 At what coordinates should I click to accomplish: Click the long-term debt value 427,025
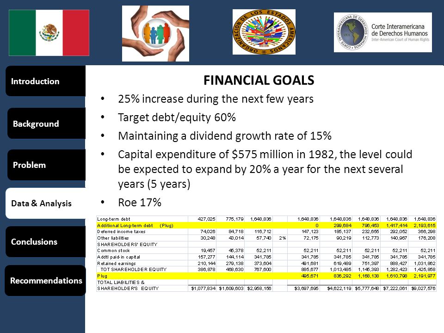(206, 219)
